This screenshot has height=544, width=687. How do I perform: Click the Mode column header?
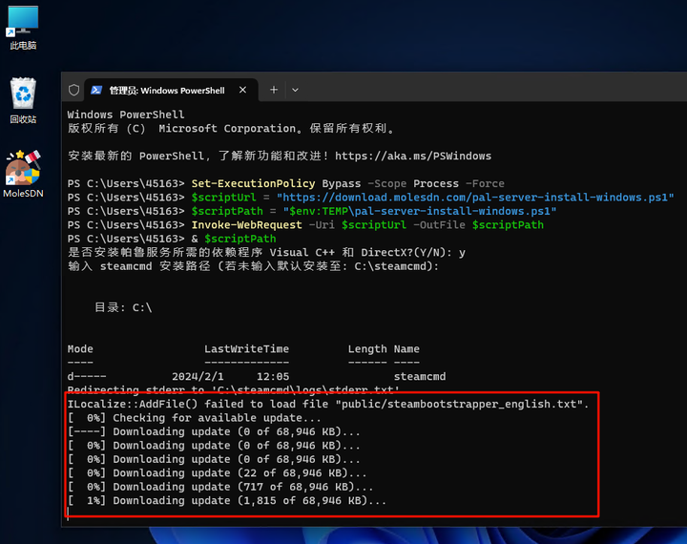coord(80,349)
